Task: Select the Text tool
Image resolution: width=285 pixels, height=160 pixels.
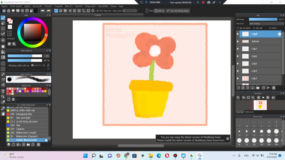Action: 3,91
